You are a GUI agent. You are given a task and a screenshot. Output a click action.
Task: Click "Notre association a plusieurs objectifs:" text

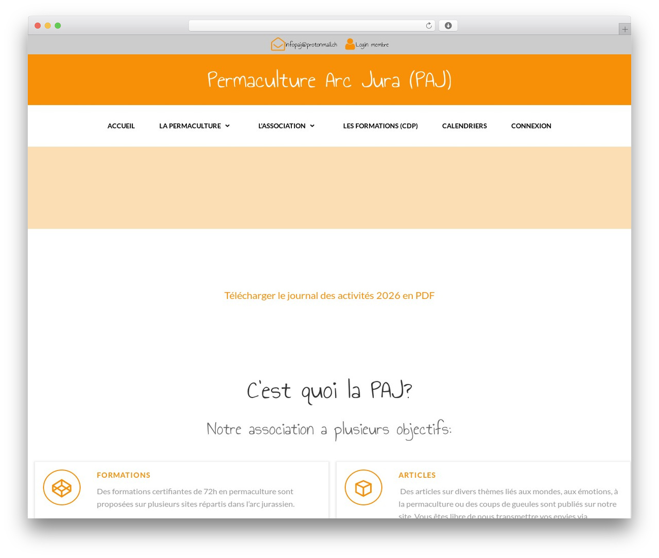(329, 429)
